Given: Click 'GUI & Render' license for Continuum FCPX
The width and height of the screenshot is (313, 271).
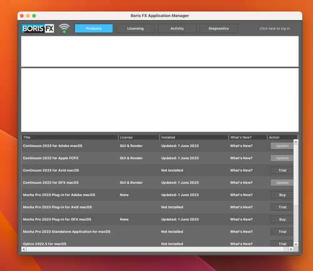Looking at the screenshot, I should click(x=131, y=158).
